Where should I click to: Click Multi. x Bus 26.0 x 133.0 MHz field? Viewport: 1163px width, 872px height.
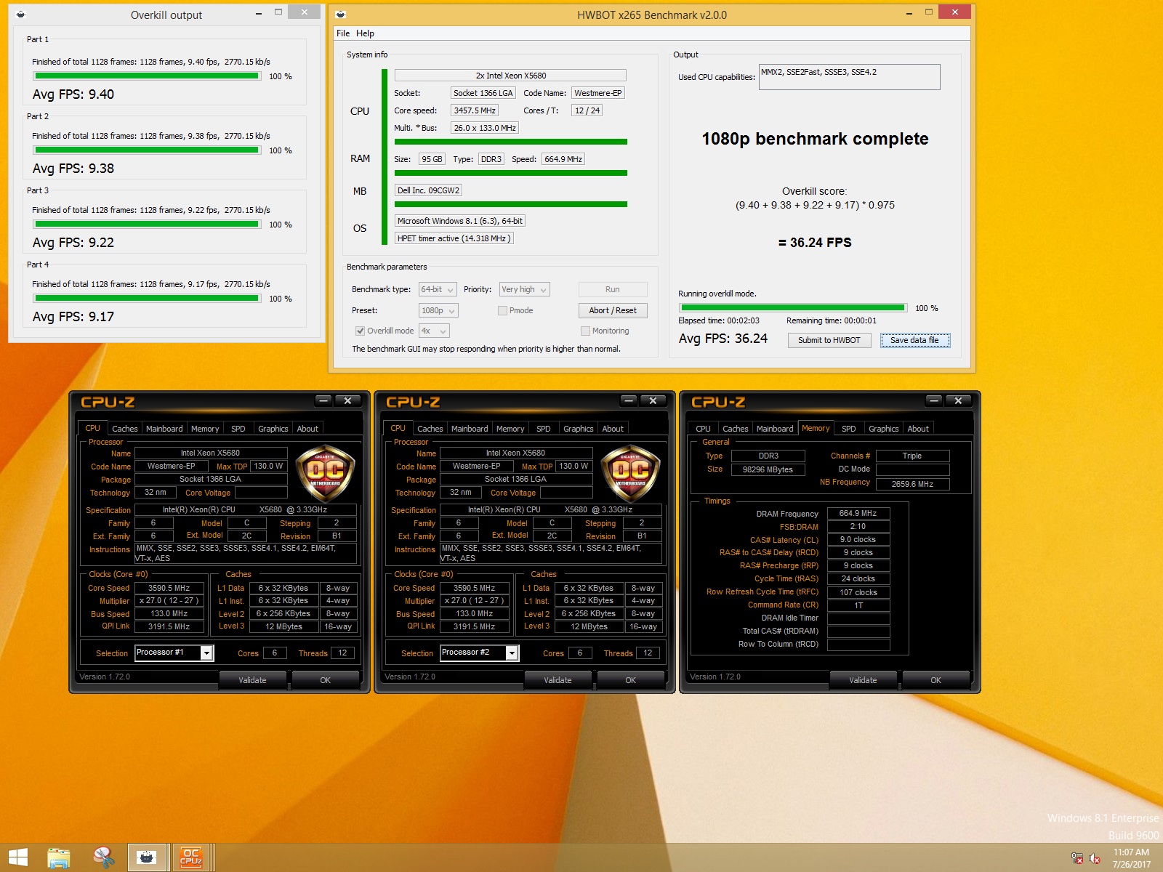(x=485, y=128)
